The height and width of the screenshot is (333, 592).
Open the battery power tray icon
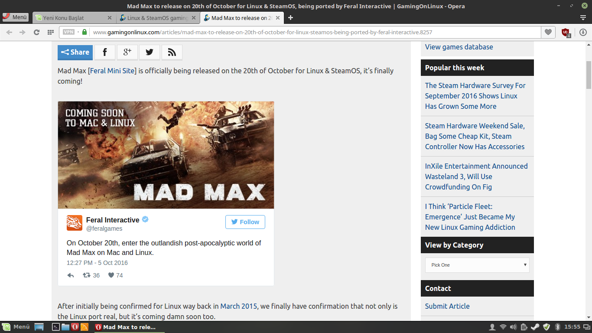point(524,327)
